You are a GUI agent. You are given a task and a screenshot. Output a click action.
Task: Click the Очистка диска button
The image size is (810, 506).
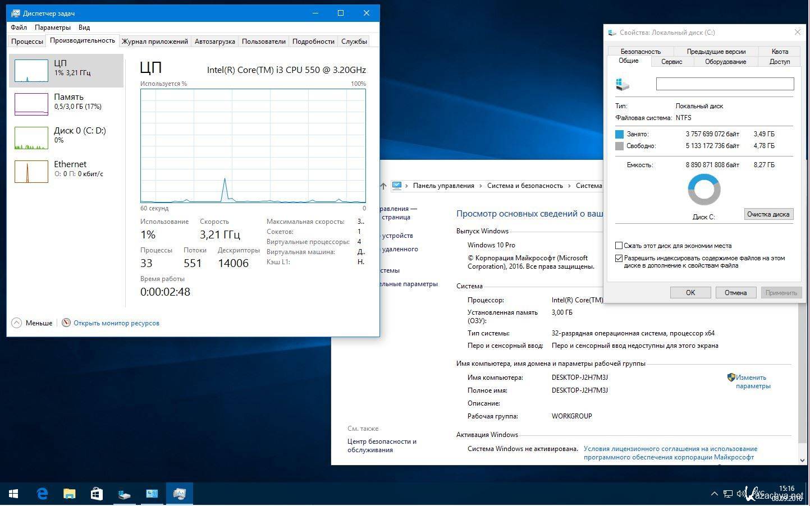(768, 214)
